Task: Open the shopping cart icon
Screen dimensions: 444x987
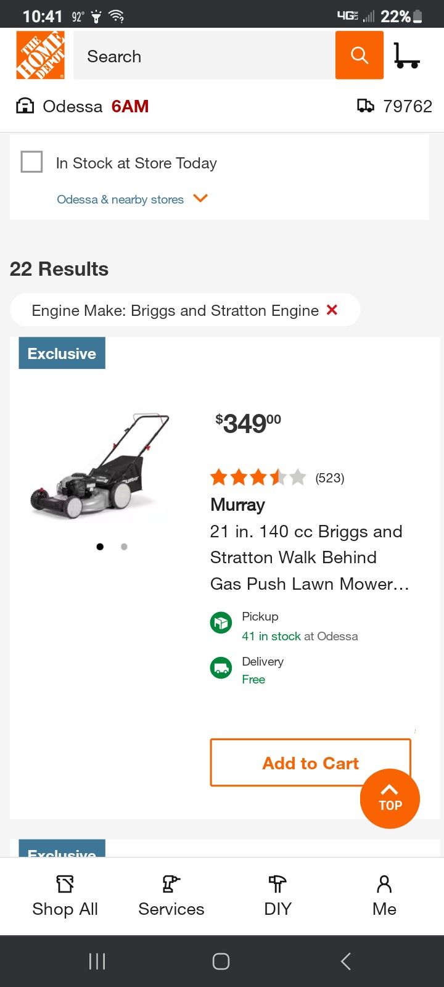Action: tap(407, 55)
